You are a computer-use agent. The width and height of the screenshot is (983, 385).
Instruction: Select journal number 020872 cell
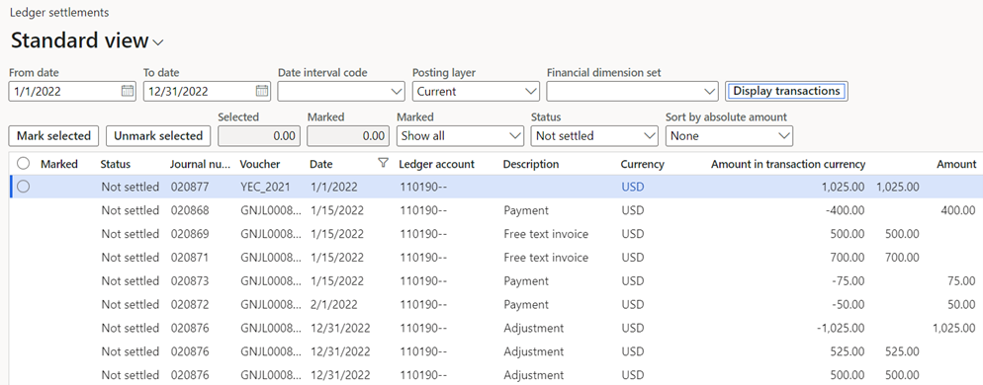click(x=190, y=305)
